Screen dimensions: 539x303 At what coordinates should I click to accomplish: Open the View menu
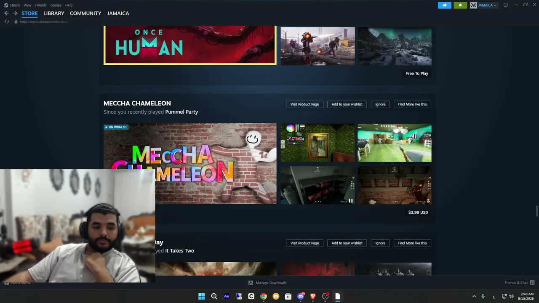(x=27, y=5)
